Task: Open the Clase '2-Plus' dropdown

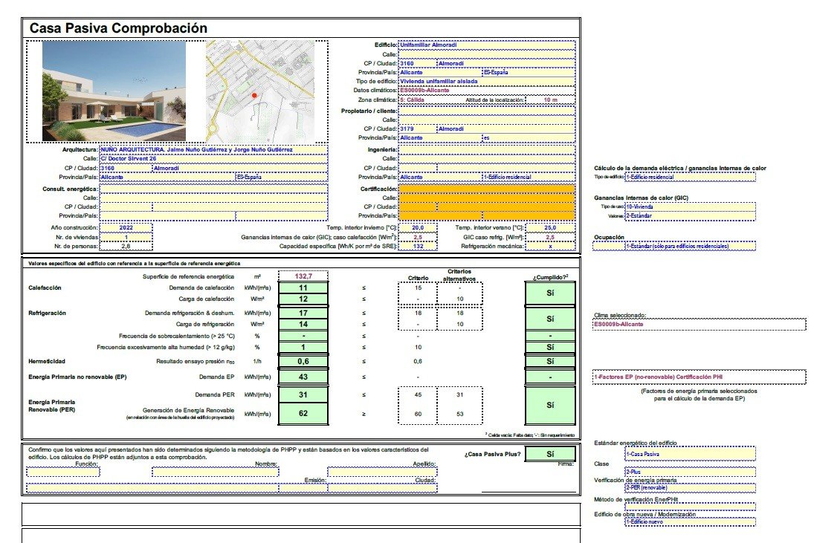Action: point(691,472)
